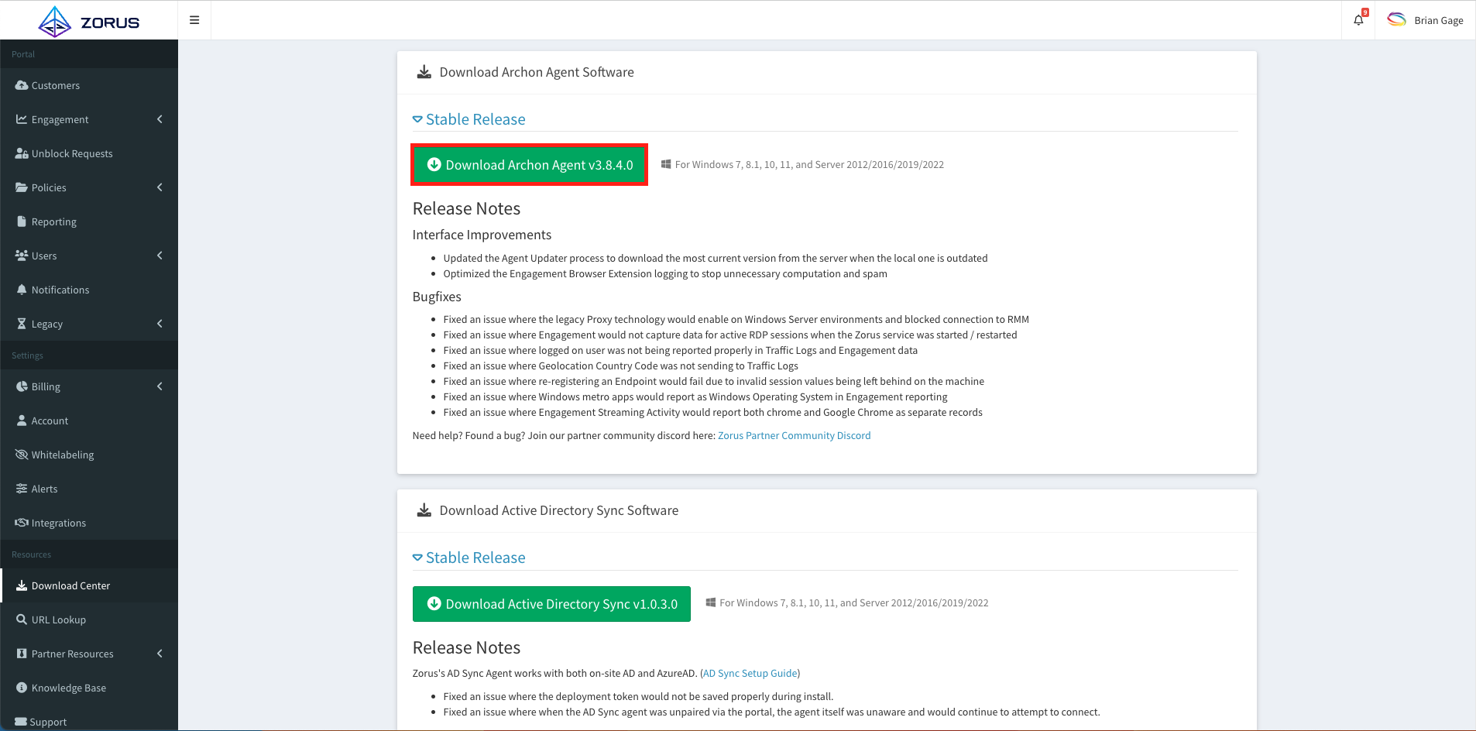Image resolution: width=1476 pixels, height=731 pixels.
Task: Open Customers from the sidebar
Action: [x=55, y=85]
